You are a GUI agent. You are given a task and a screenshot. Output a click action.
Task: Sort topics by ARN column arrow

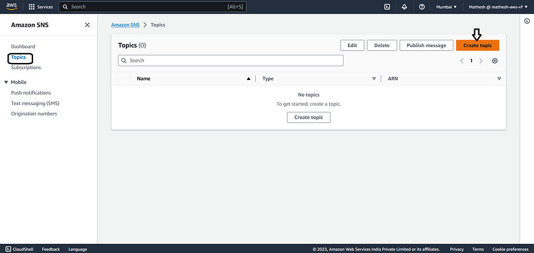point(499,79)
